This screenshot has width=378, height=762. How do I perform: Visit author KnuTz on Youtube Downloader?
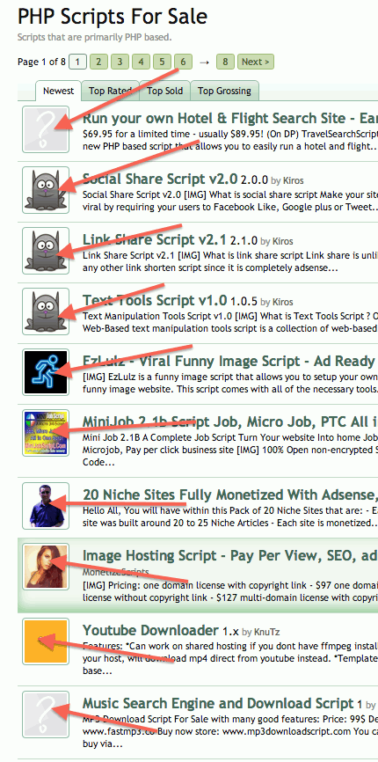pyautogui.click(x=266, y=633)
